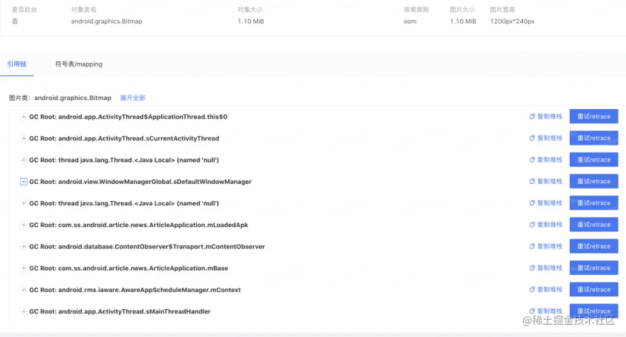Expand the sCurrentActivityThread GC Root row

(x=24, y=139)
